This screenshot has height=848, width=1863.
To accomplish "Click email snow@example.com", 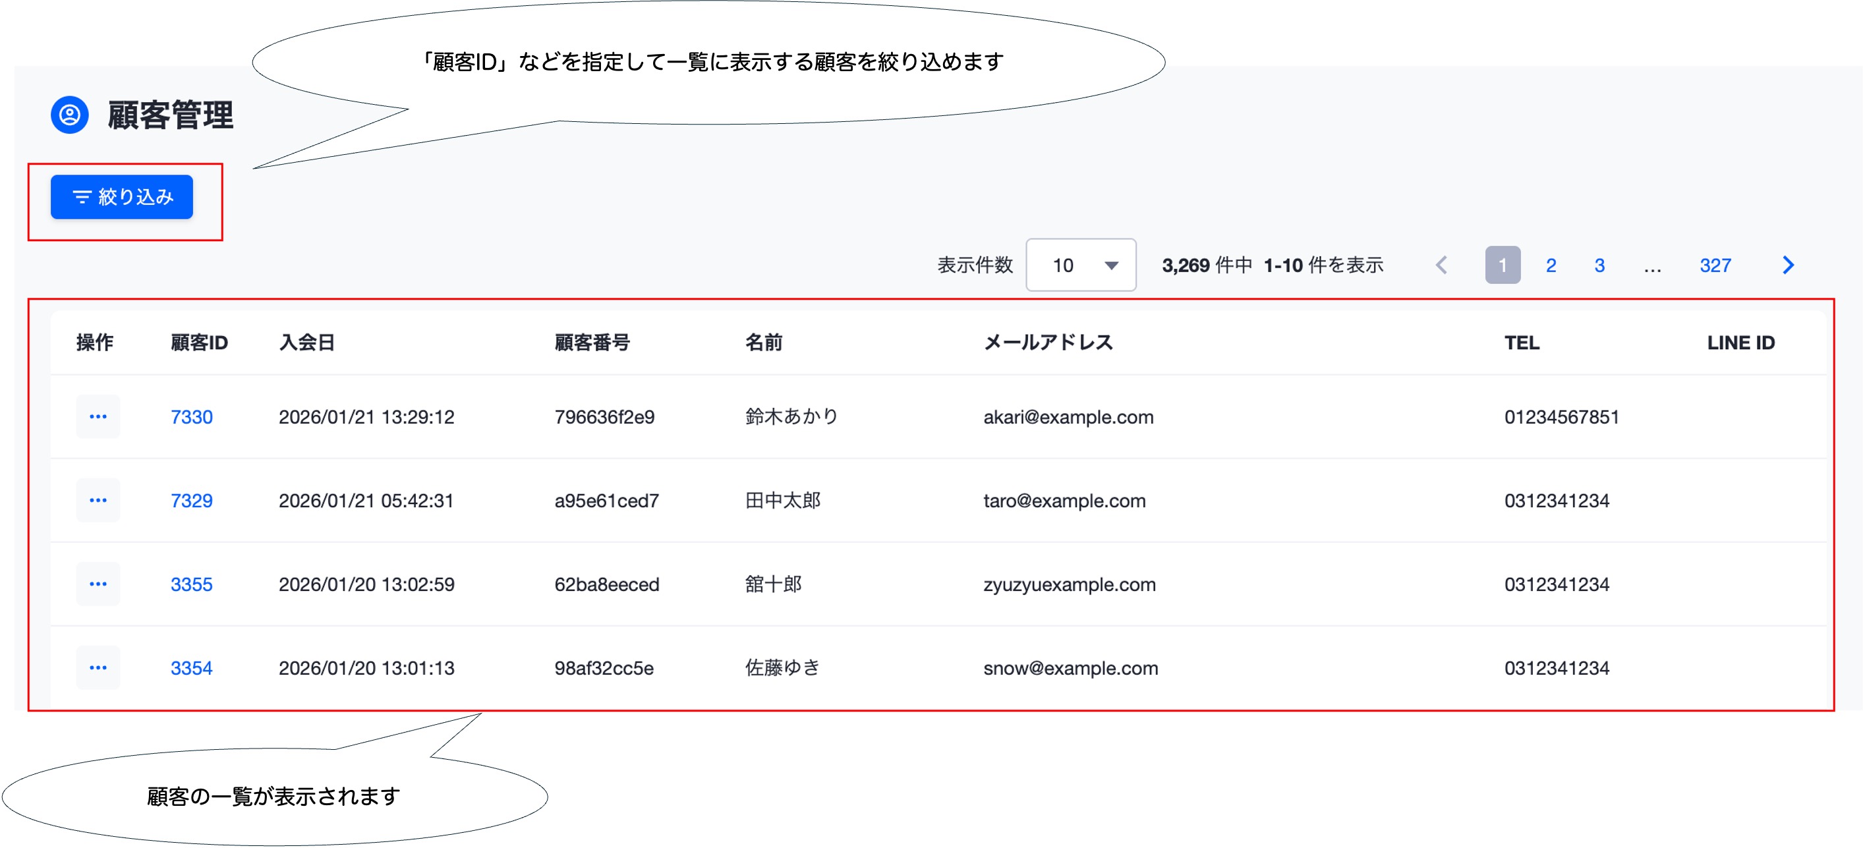I will coord(1070,669).
